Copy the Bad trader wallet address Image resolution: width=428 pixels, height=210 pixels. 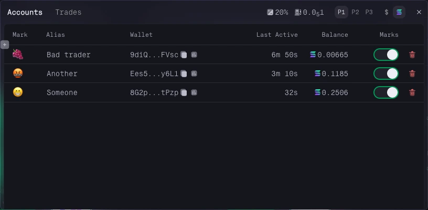point(184,55)
